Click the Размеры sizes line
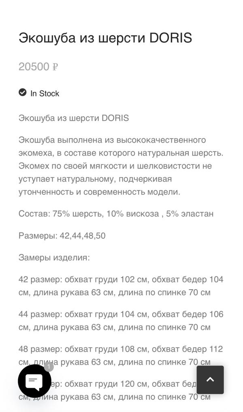 tap(62, 235)
